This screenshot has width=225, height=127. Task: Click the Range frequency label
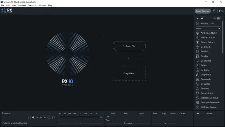pyautogui.click(x=173, y=113)
